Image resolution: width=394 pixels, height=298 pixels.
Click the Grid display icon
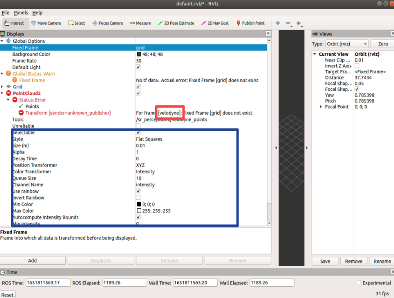point(8,86)
